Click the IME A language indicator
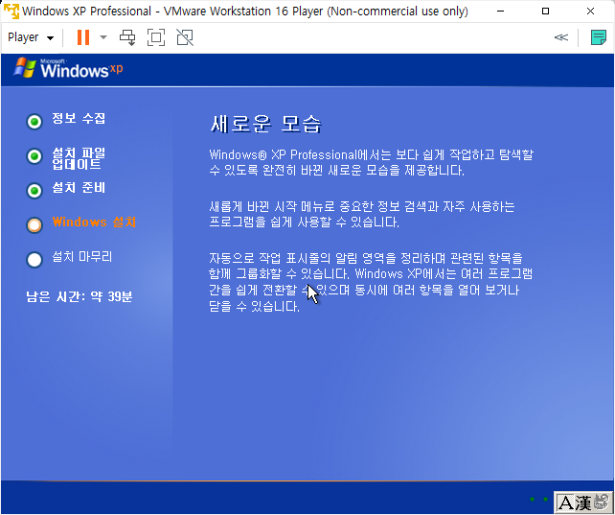This screenshot has height=515, width=615. pyautogui.click(x=566, y=503)
